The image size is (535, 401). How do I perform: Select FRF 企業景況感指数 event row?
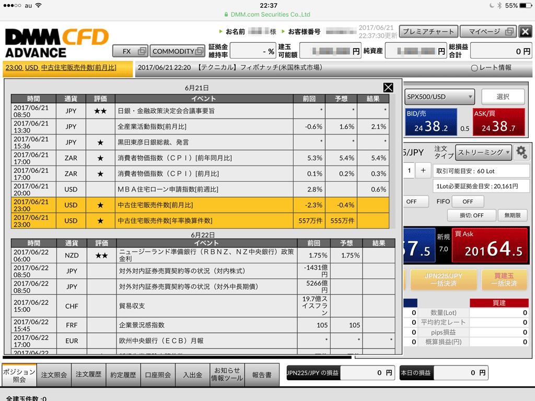click(203, 325)
